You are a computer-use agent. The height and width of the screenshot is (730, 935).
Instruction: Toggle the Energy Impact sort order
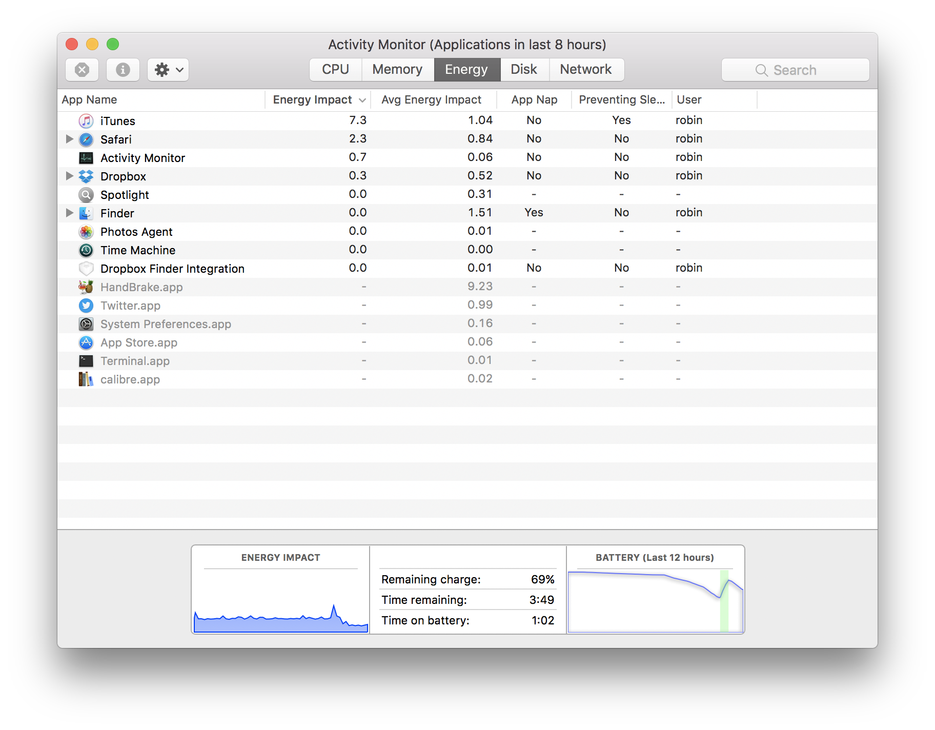pyautogui.click(x=318, y=100)
